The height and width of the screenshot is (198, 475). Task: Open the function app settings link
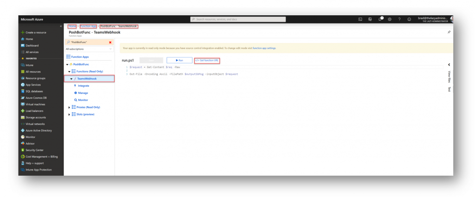click(264, 48)
